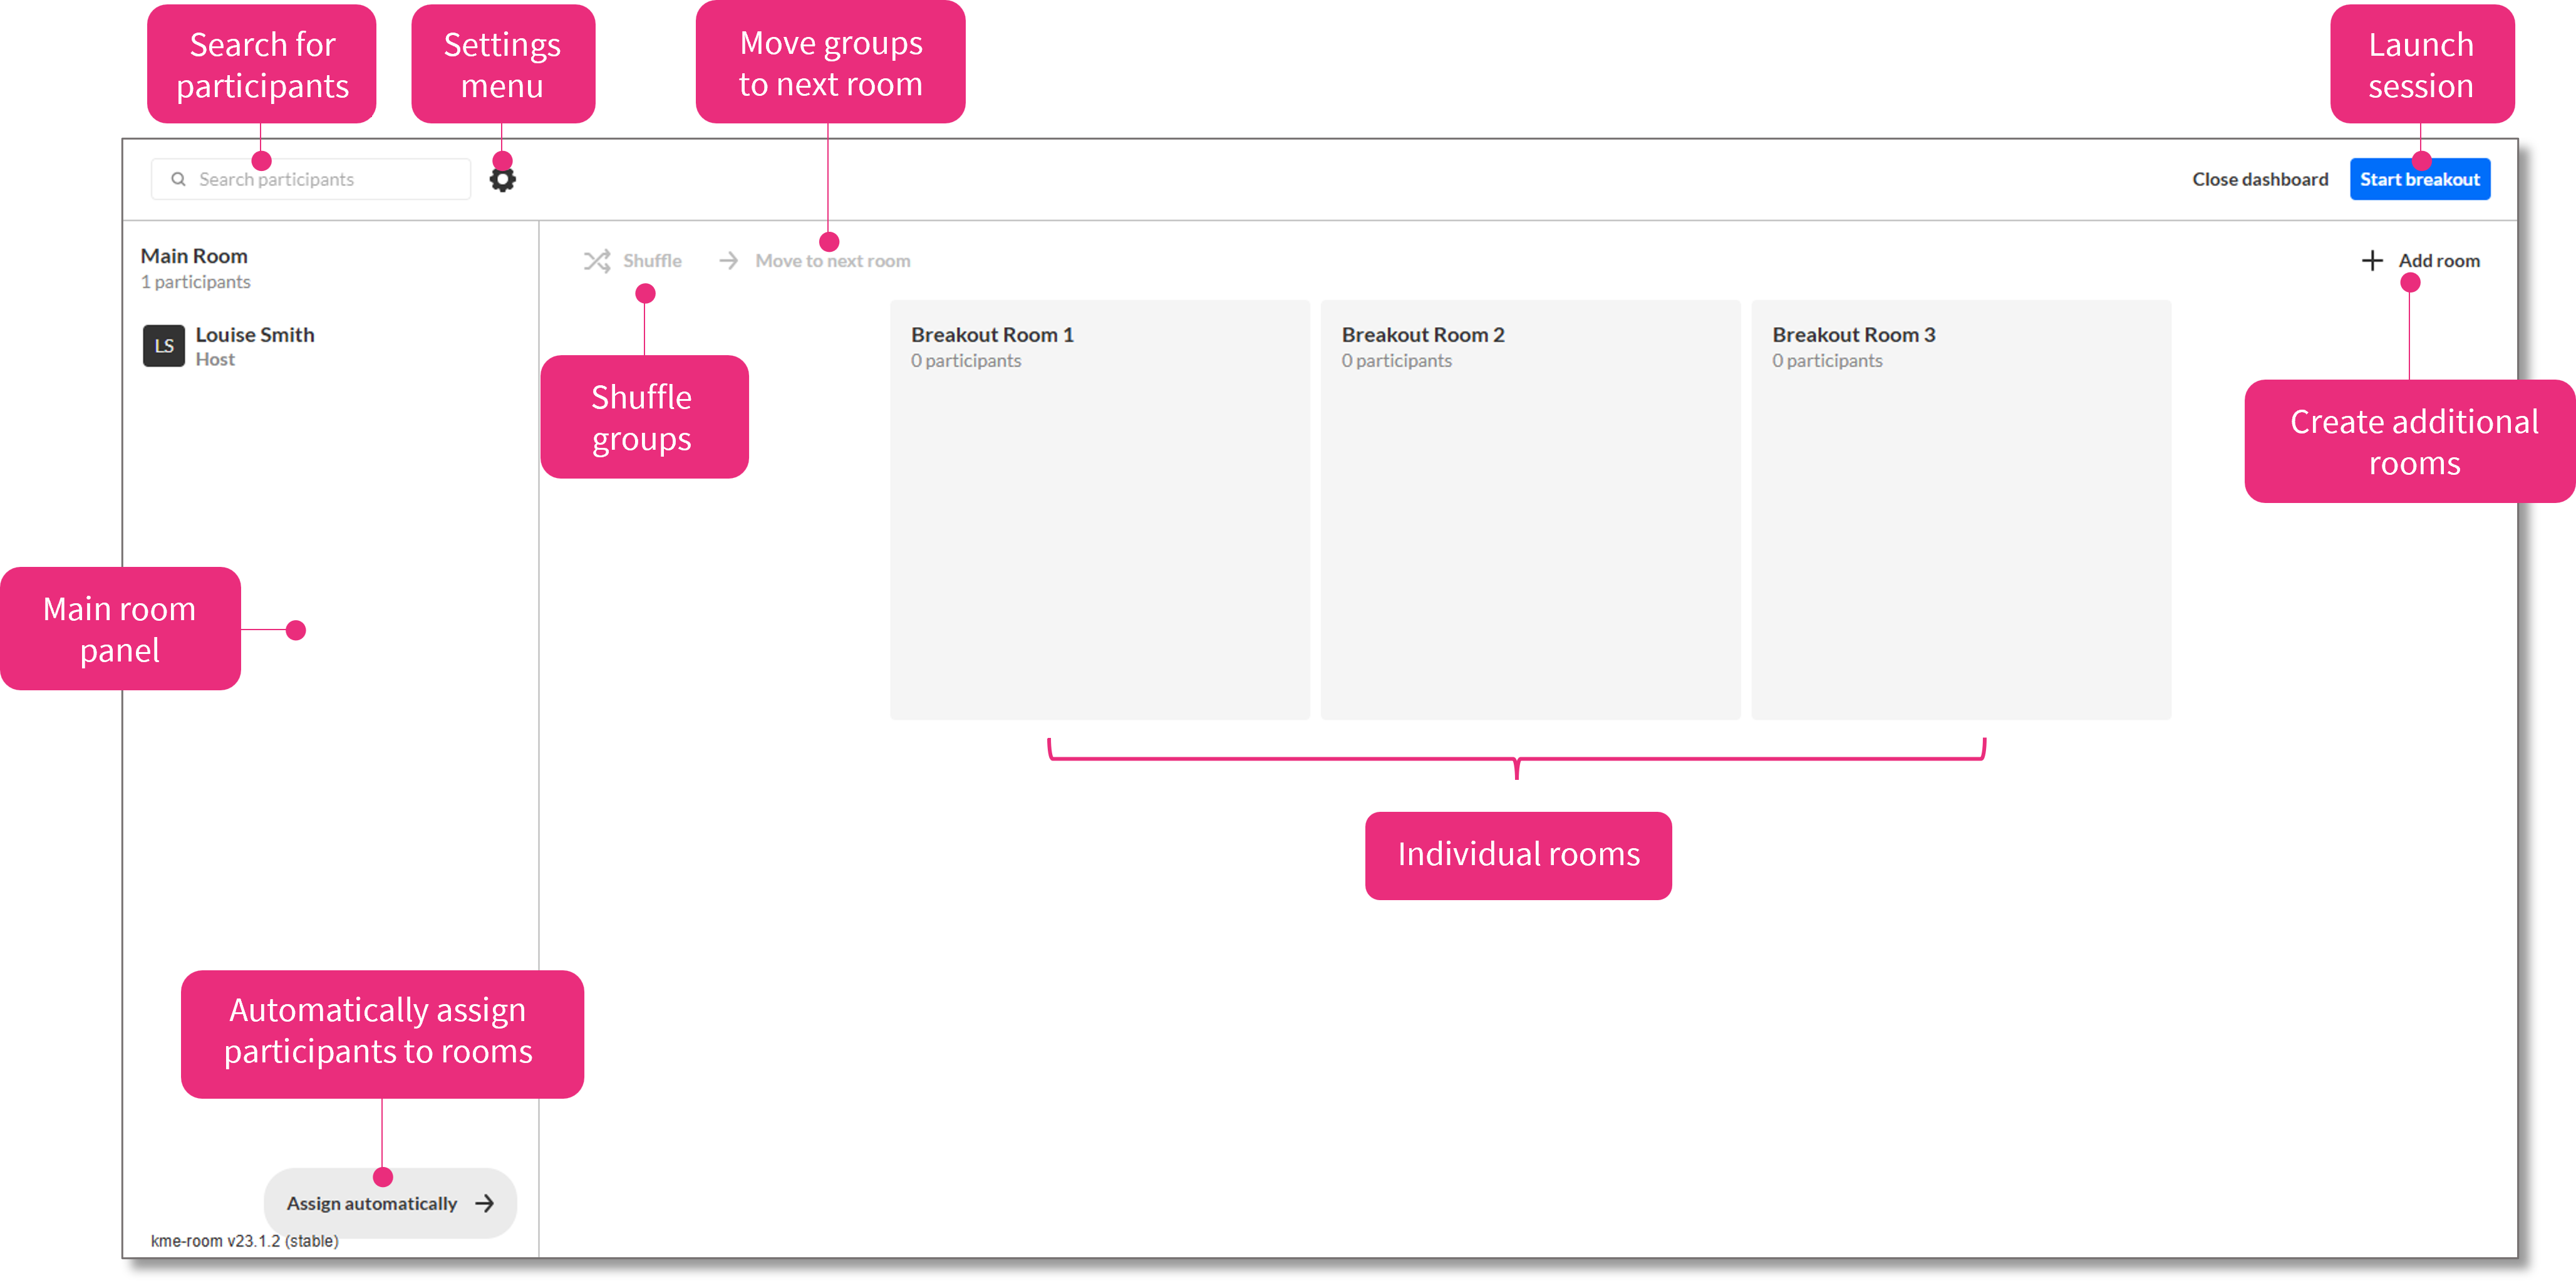Image resolution: width=2576 pixels, height=1281 pixels.
Task: Click the Shuffle text label
Action: [652, 261]
